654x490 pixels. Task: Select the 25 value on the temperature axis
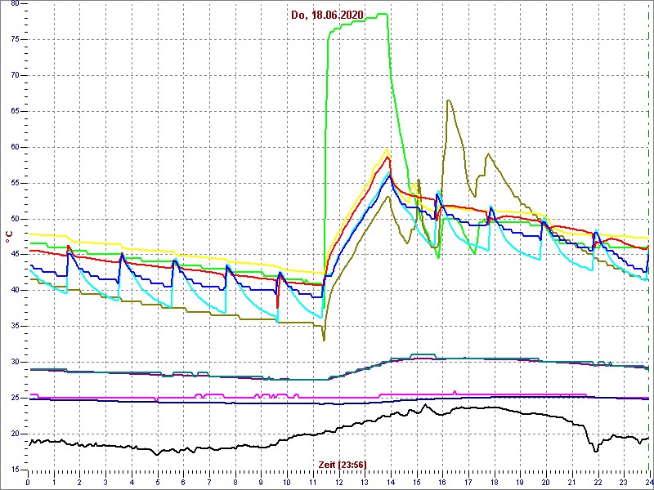point(16,399)
